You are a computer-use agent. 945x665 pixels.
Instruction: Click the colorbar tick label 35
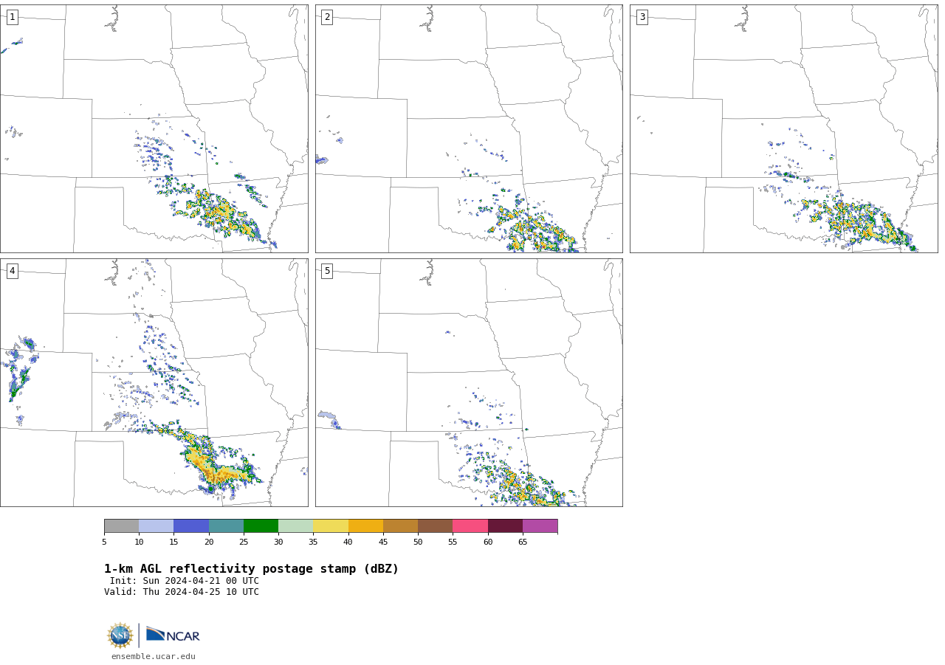[x=313, y=542]
